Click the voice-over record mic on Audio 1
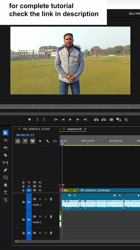The image size is (140, 250). click(51, 199)
